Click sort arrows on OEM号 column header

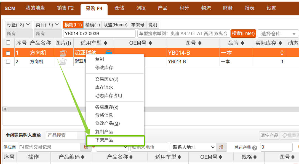[x=150, y=43]
